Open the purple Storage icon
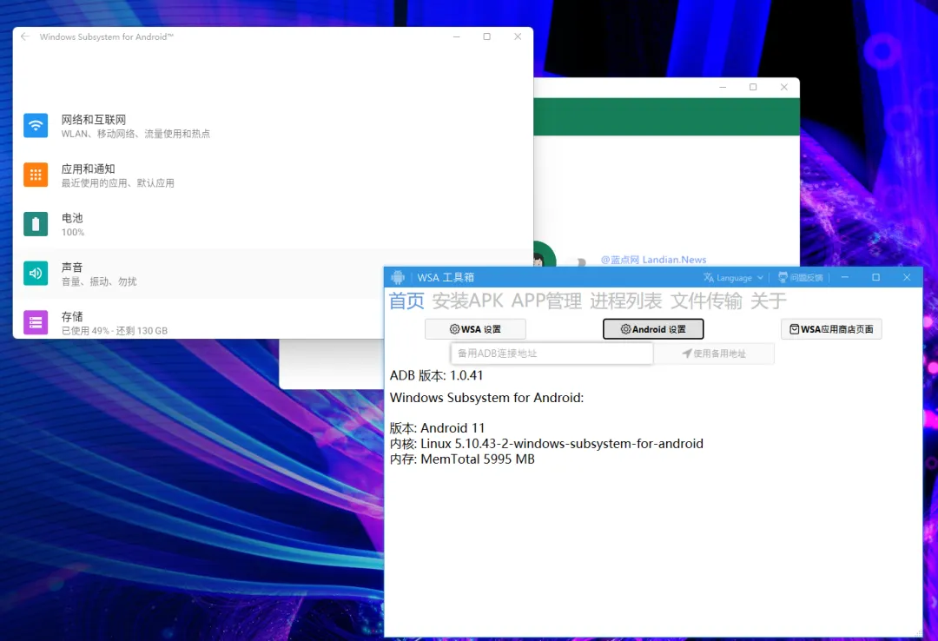 [36, 322]
